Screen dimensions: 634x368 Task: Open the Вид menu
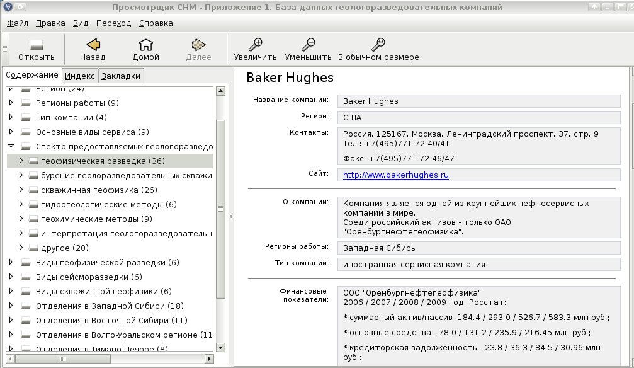pyautogui.click(x=81, y=23)
